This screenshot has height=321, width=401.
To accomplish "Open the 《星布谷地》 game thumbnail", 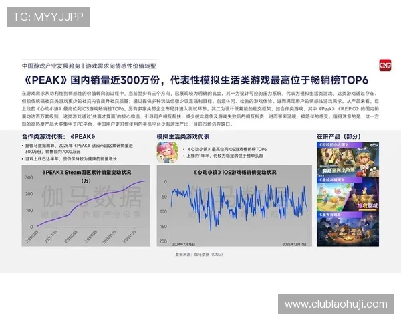I will 348,229.
